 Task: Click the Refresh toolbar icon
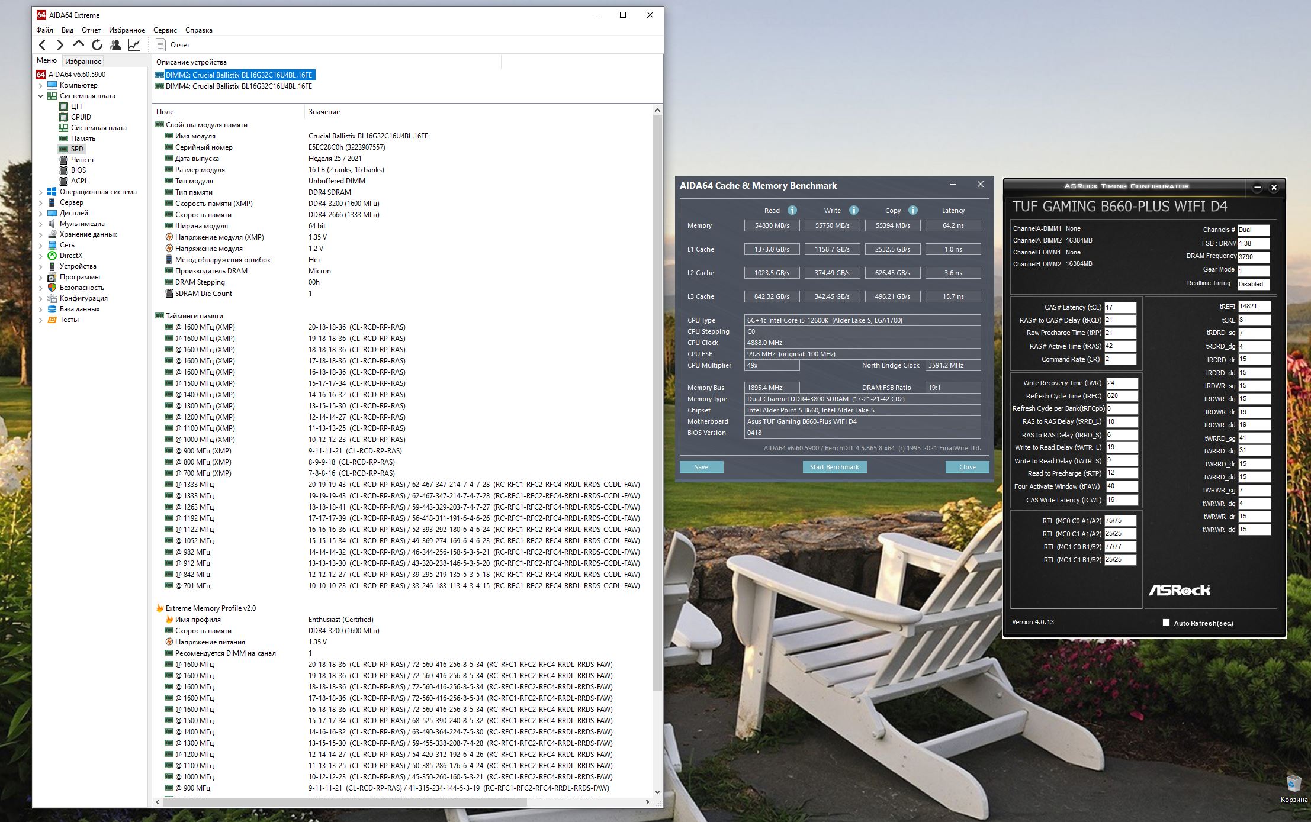97,45
